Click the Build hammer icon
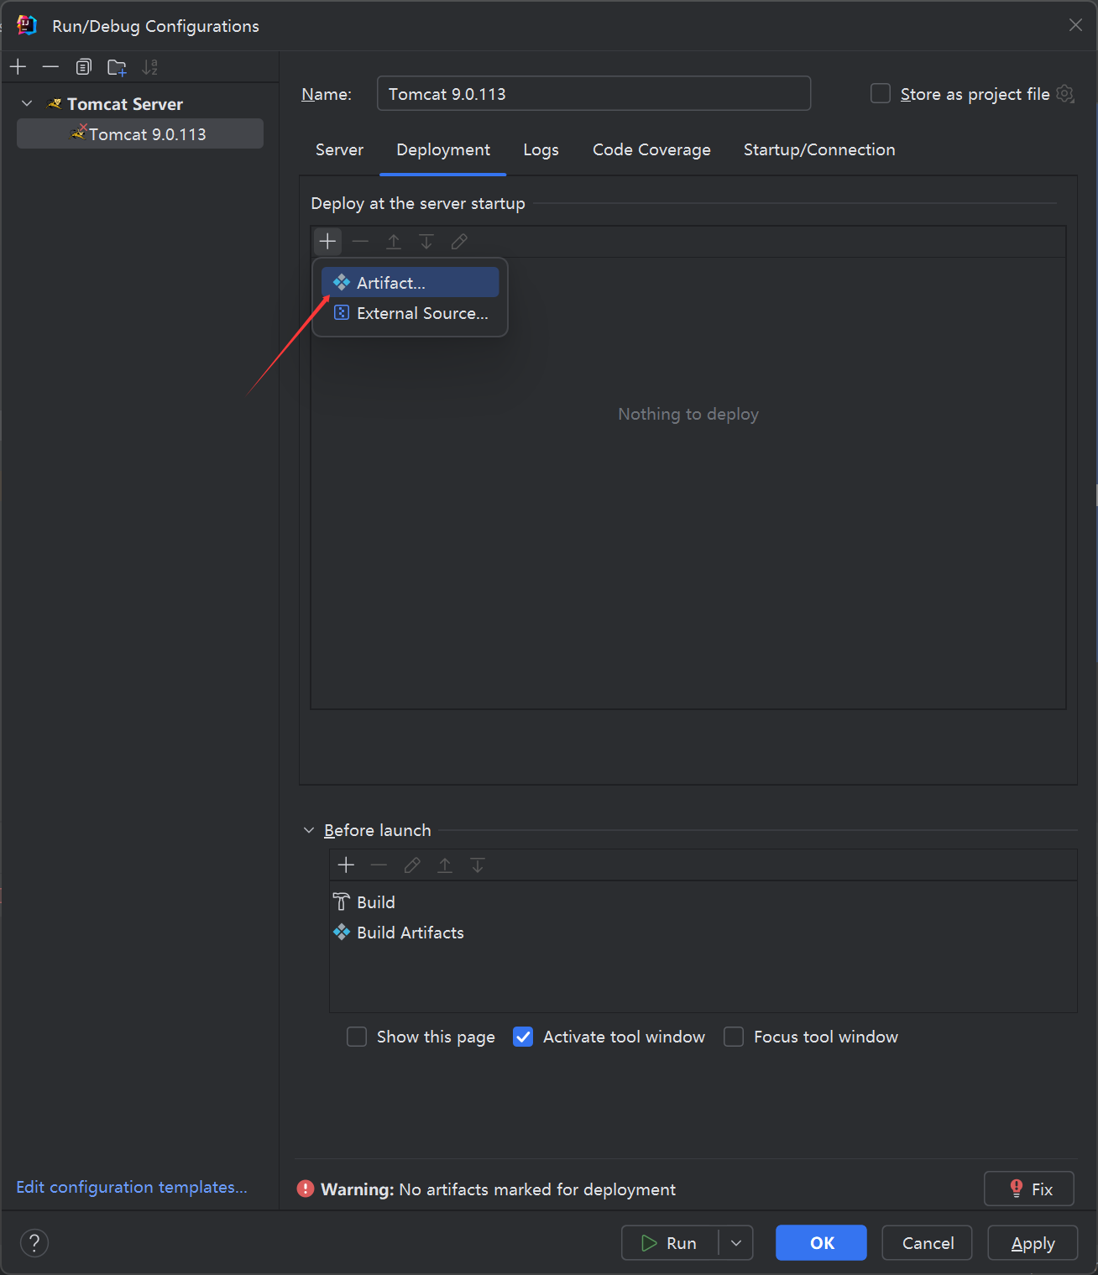Viewport: 1098px width, 1275px height. pos(342,902)
